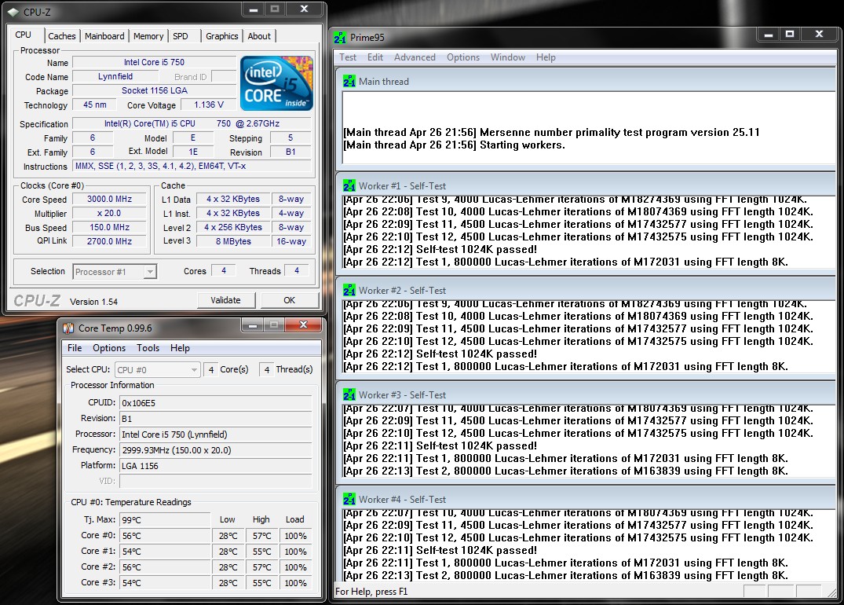The image size is (844, 605).
Task: Click the Prime95 title bar icon
Action: 340,38
